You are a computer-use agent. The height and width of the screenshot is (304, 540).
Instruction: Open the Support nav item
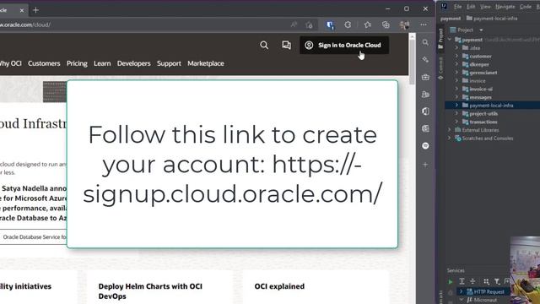point(169,63)
